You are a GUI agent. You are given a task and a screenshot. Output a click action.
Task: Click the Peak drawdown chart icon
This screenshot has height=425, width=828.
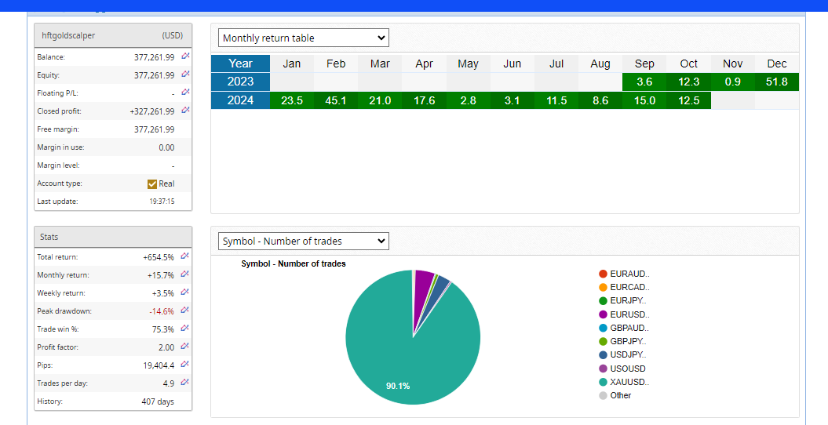185,311
